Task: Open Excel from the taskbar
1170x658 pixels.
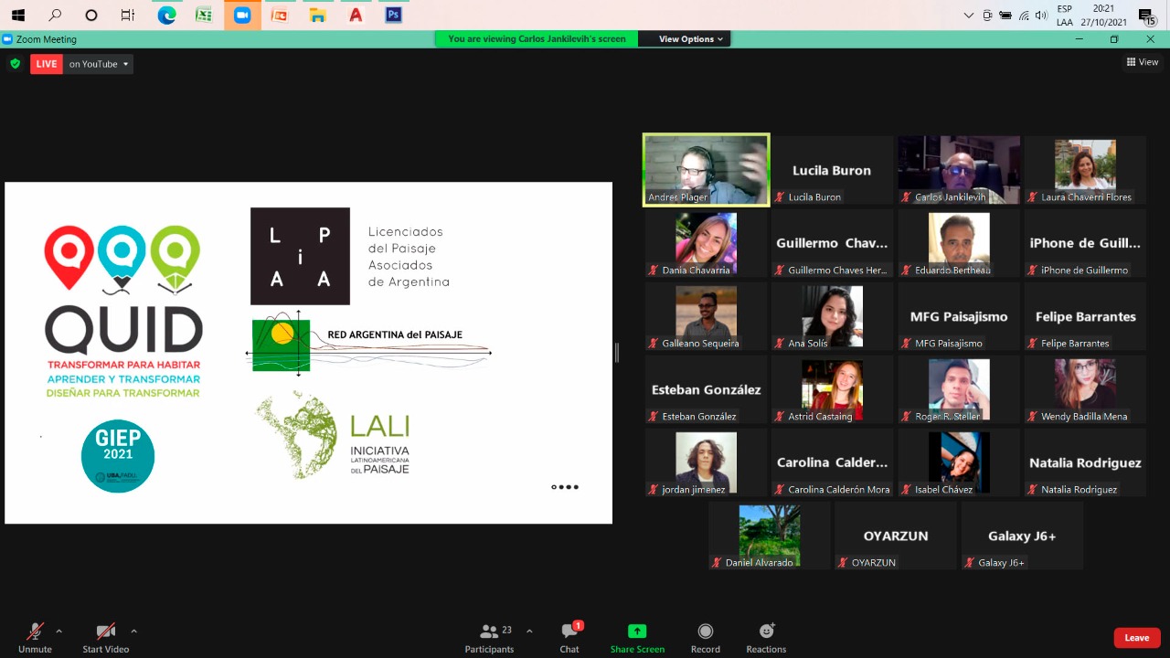Action: [x=204, y=16]
